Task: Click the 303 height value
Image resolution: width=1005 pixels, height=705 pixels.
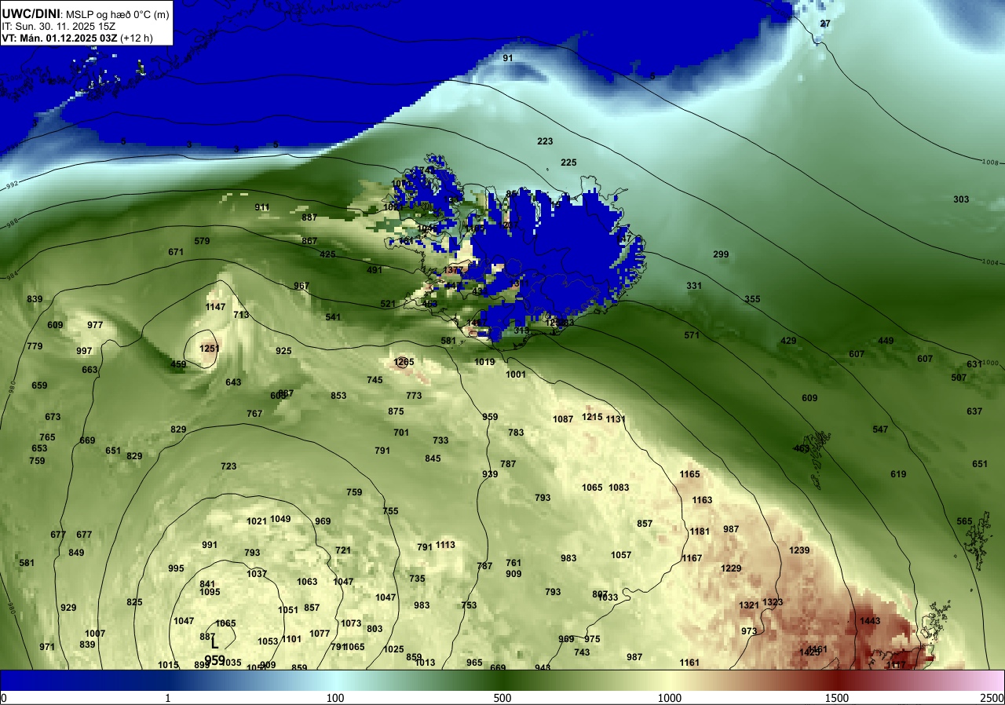Action: tap(961, 199)
